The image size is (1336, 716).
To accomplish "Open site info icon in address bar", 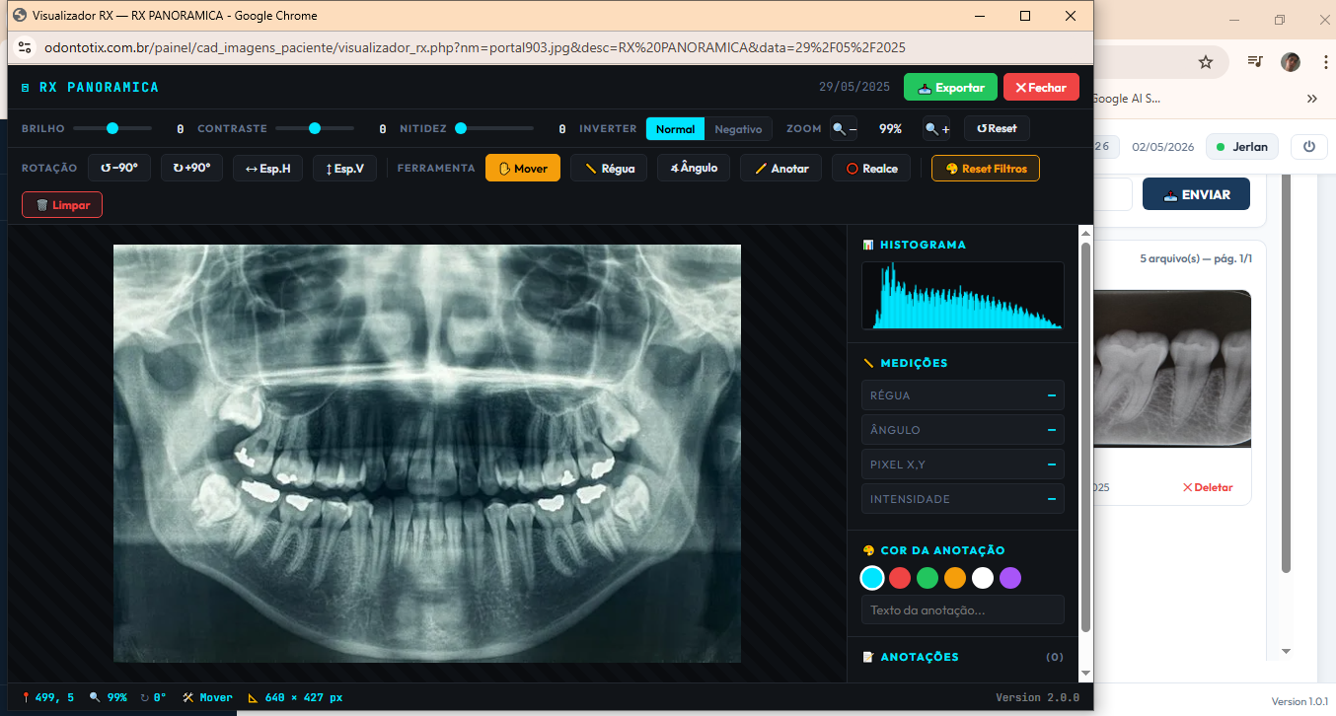I will coord(25,47).
